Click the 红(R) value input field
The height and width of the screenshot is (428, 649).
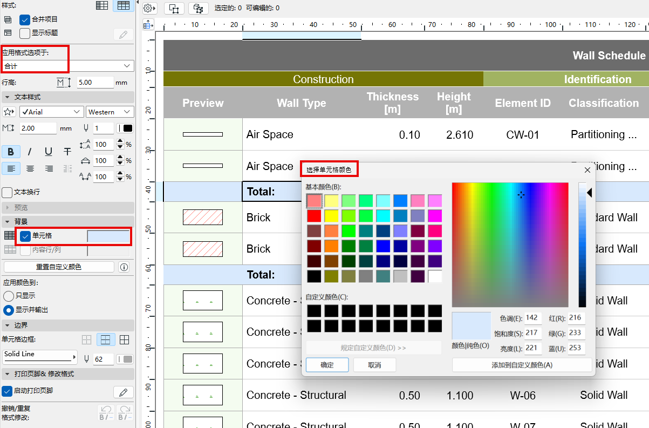[x=575, y=318]
